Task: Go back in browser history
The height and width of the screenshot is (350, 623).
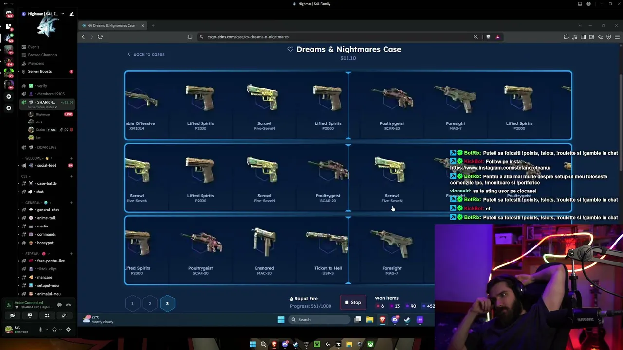Action: point(83,37)
